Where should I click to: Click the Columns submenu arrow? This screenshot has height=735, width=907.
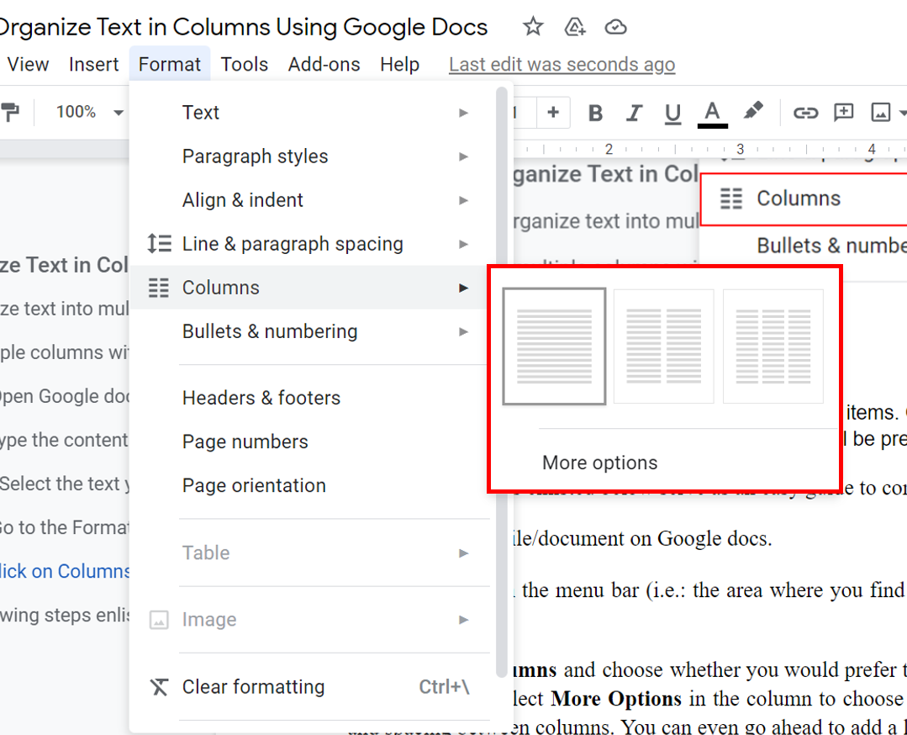[463, 288]
